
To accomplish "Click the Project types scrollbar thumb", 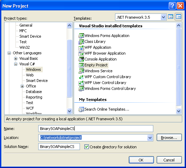I will 69,68.
